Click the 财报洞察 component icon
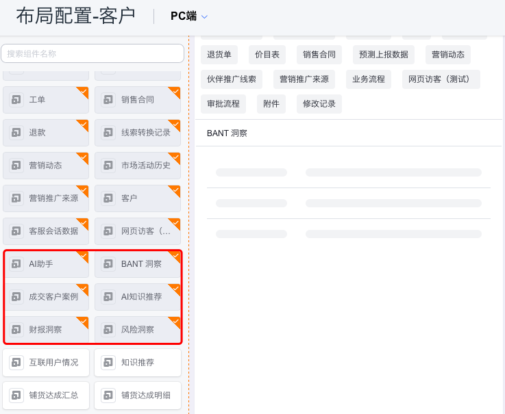This screenshot has width=505, height=414. point(16,329)
